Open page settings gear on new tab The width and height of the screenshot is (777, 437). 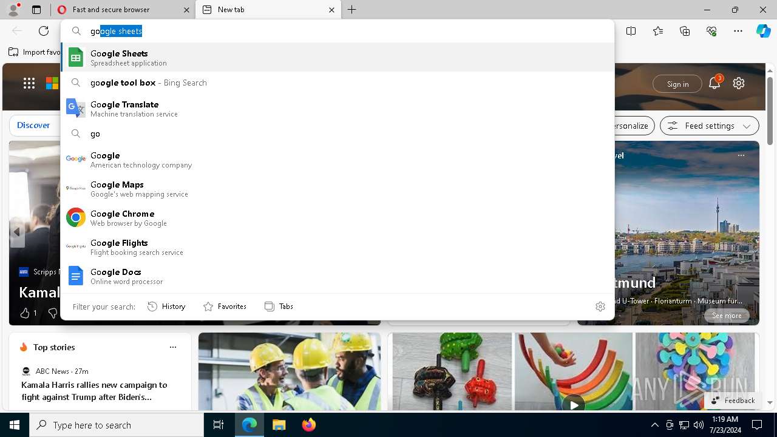[739, 83]
